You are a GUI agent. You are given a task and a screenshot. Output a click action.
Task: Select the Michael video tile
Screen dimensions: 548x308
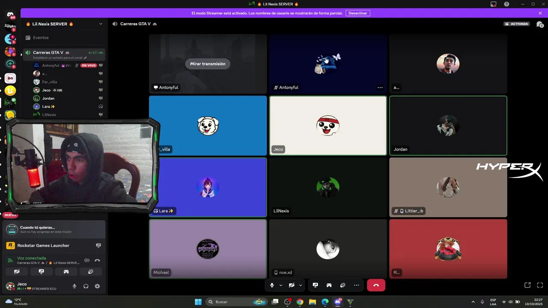pyautogui.click(x=208, y=249)
